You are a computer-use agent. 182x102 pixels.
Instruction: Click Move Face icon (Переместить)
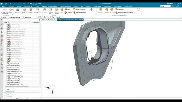pos(101,10)
